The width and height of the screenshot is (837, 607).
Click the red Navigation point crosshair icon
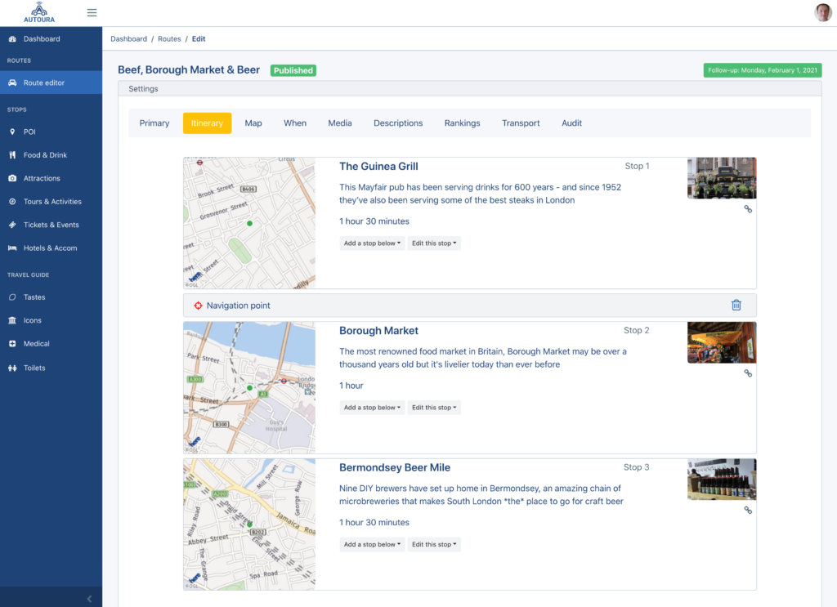198,306
